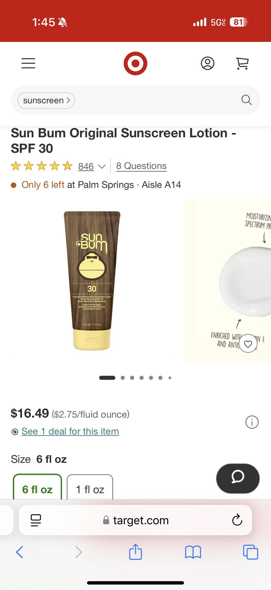This screenshot has height=590, width=271.
Task: Open the account profile icon
Action: pyautogui.click(x=207, y=63)
